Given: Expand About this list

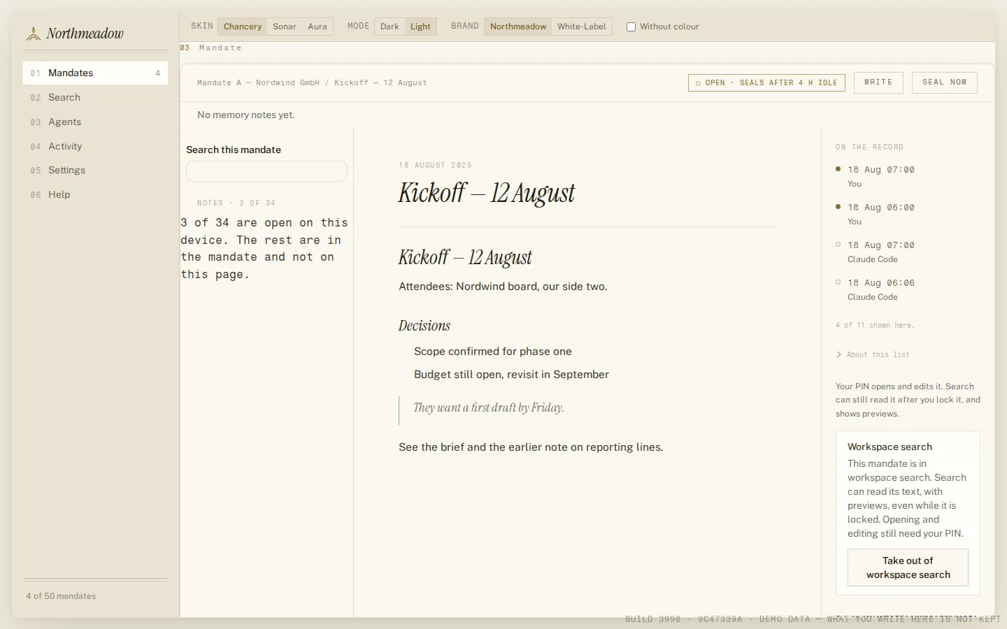Looking at the screenshot, I should 873,354.
